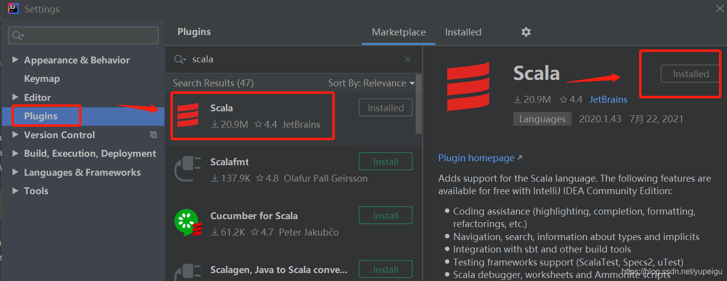Expand the Tools settings group
Image resolution: width=727 pixels, height=281 pixels.
click(x=14, y=191)
